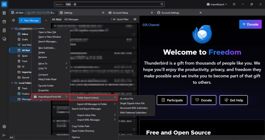
Task: Open Settings gear in spaces toolbar
Action: point(4,127)
